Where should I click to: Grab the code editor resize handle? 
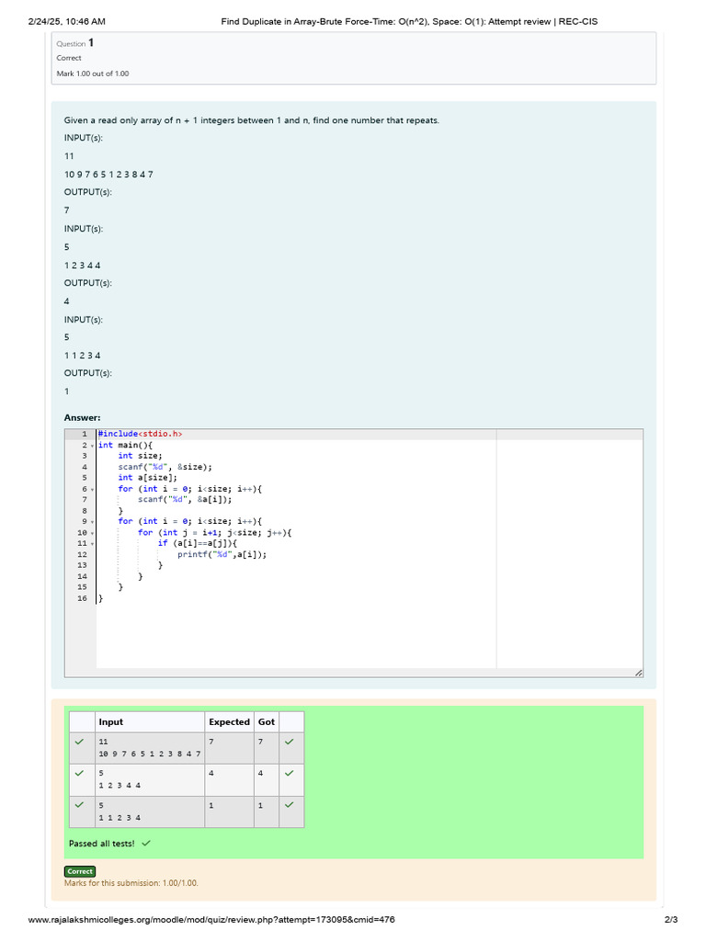pos(638,674)
